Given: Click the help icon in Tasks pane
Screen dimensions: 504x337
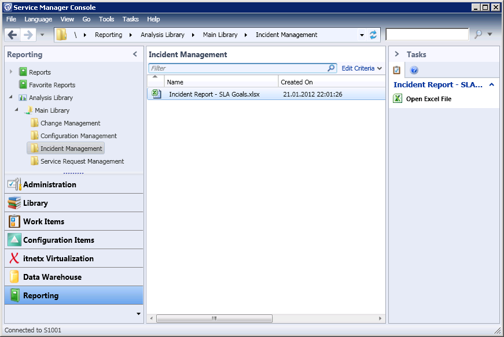Looking at the screenshot, I should click(414, 71).
